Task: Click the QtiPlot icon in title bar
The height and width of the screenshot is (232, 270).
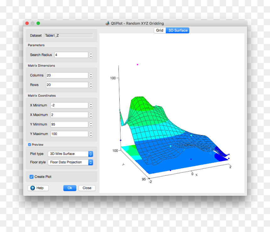Action: 107,23
